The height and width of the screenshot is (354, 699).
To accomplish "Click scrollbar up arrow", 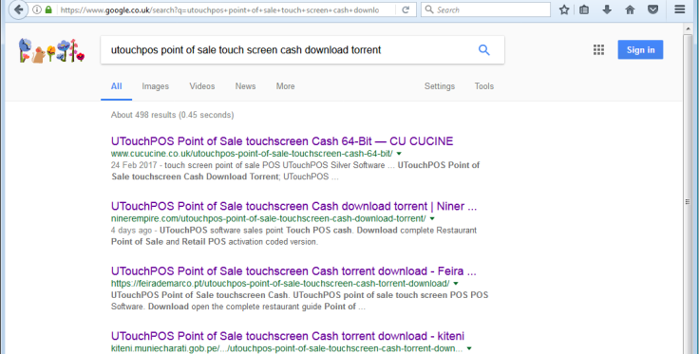I will (689, 29).
